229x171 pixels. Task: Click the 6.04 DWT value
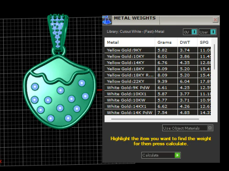pyautogui.click(x=185, y=81)
